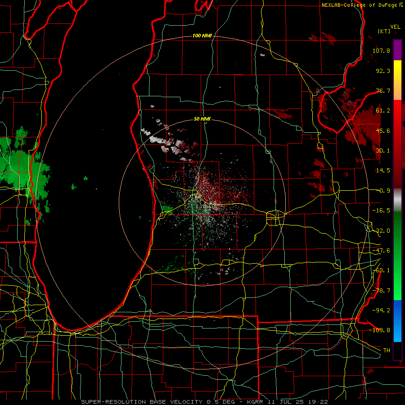Click the -16.5 value on velocity scale
This screenshot has width=405, height=405.
[x=381, y=211]
